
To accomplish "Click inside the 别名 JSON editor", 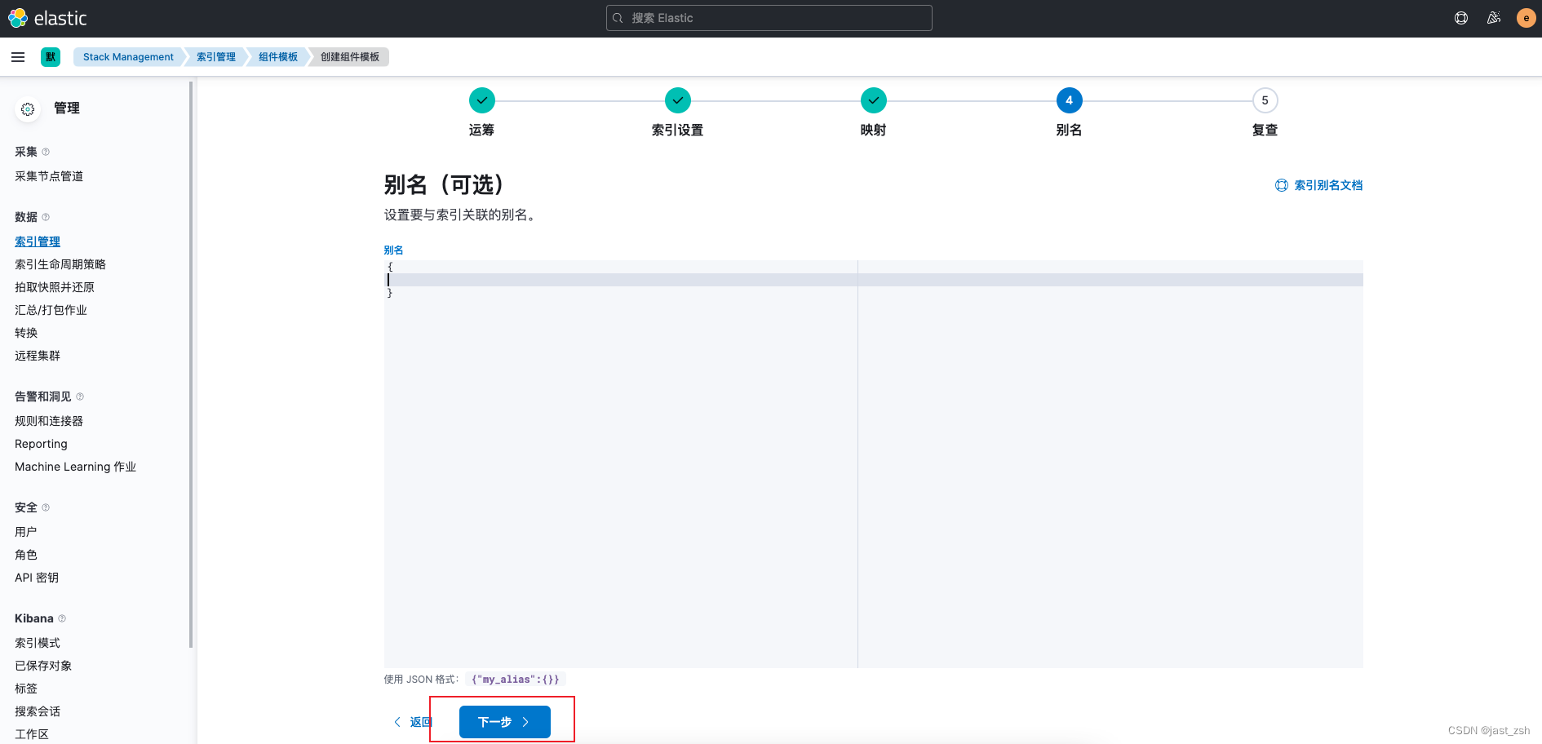I will (874, 464).
